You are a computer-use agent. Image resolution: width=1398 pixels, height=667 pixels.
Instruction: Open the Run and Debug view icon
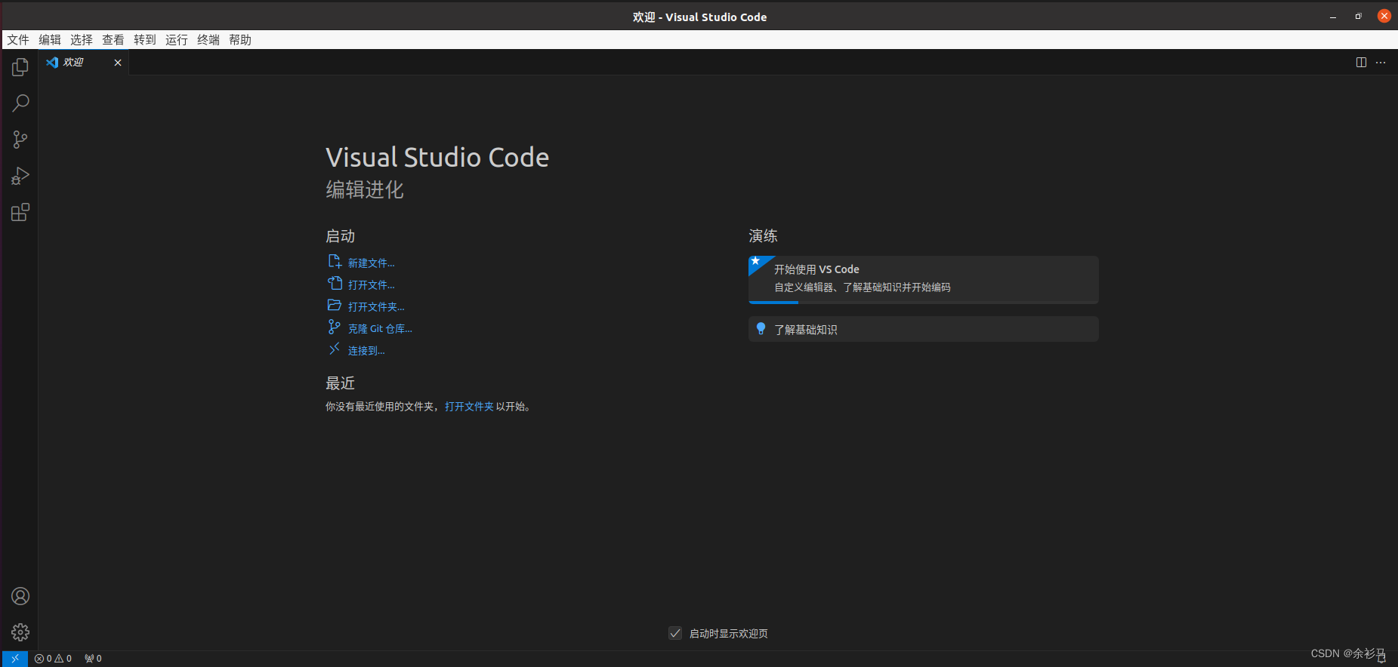click(x=20, y=176)
